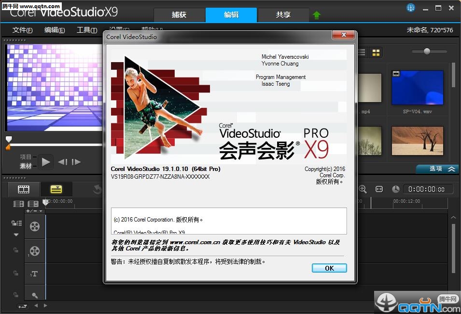
Task: Click the serial number VS19R08-GRPDZ77 line
Action: (160, 177)
